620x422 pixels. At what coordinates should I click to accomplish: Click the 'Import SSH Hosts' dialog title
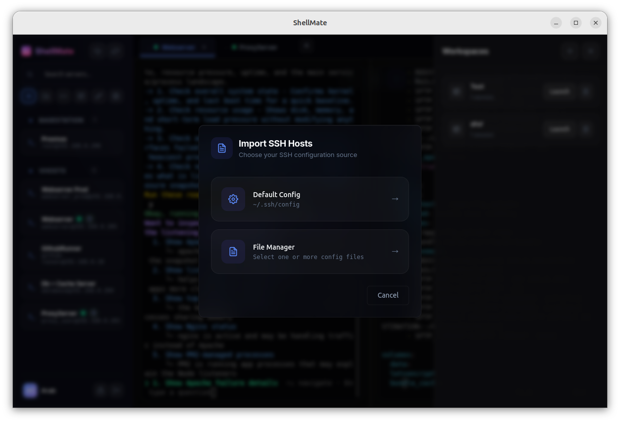(x=275, y=144)
